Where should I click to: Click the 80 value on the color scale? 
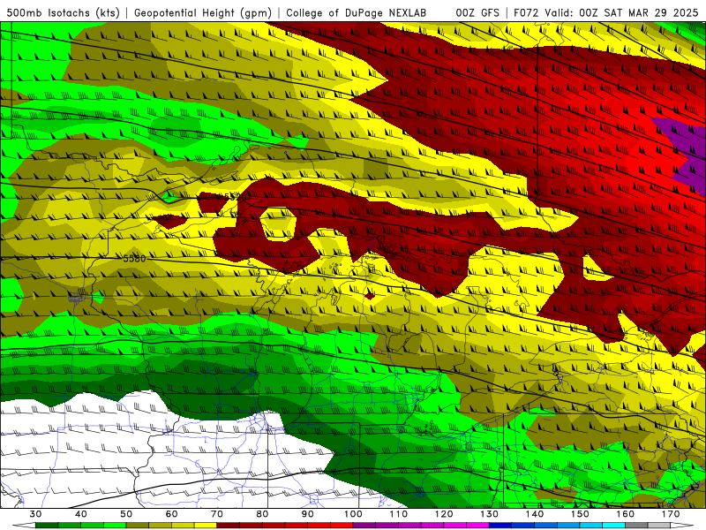262,514
